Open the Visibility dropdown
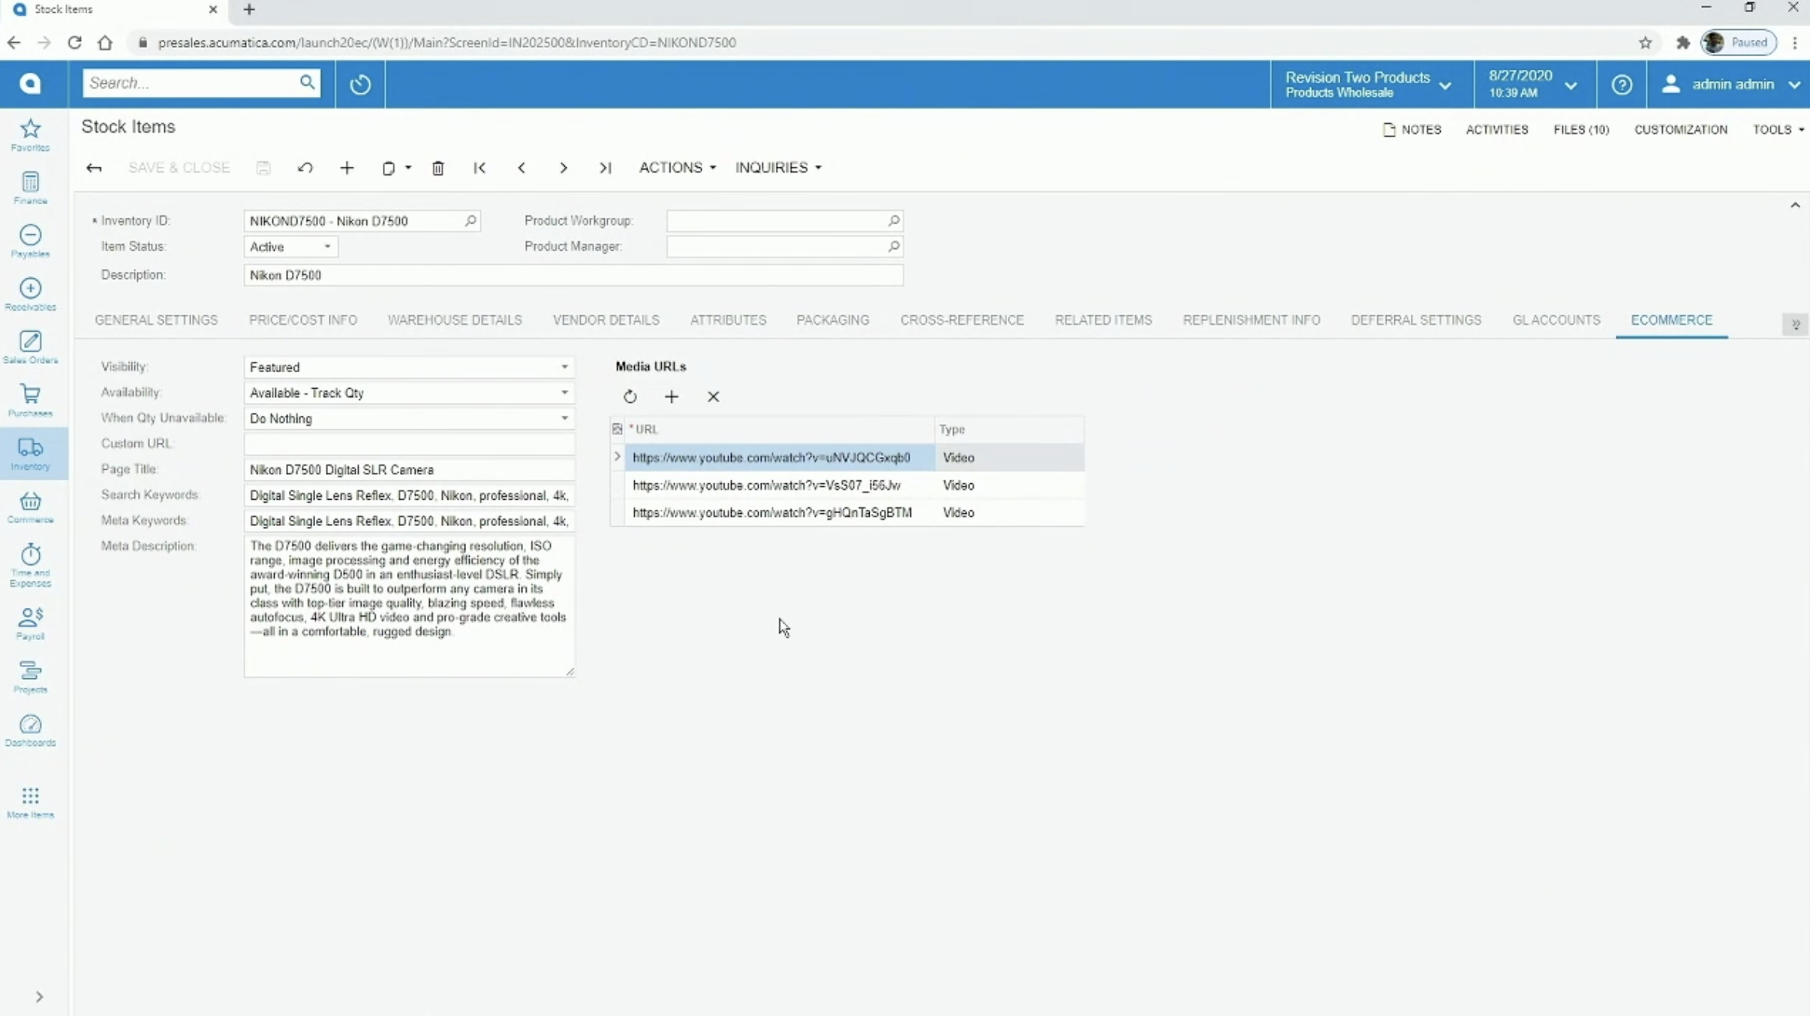The width and height of the screenshot is (1810, 1016). tap(564, 367)
